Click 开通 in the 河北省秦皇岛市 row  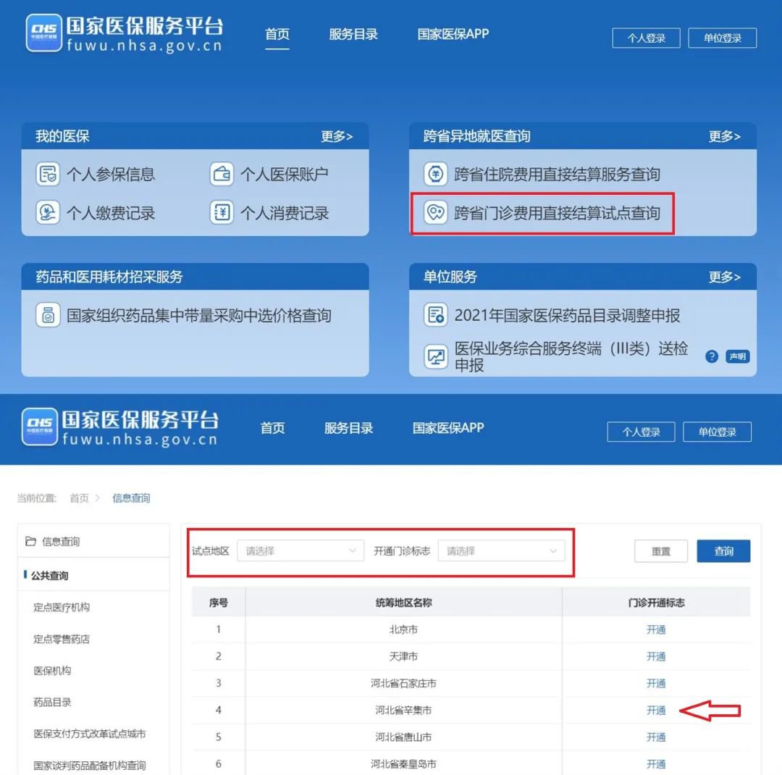pyautogui.click(x=656, y=765)
